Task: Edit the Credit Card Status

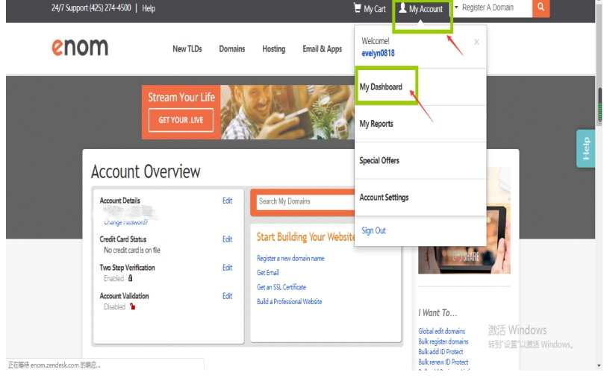Action: point(227,239)
